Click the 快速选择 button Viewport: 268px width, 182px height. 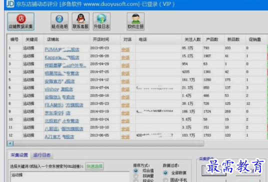coord(94,166)
